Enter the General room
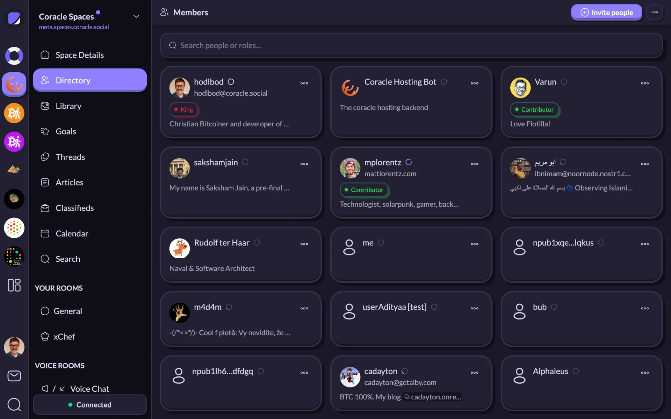Image resolution: width=671 pixels, height=419 pixels. pos(90,311)
